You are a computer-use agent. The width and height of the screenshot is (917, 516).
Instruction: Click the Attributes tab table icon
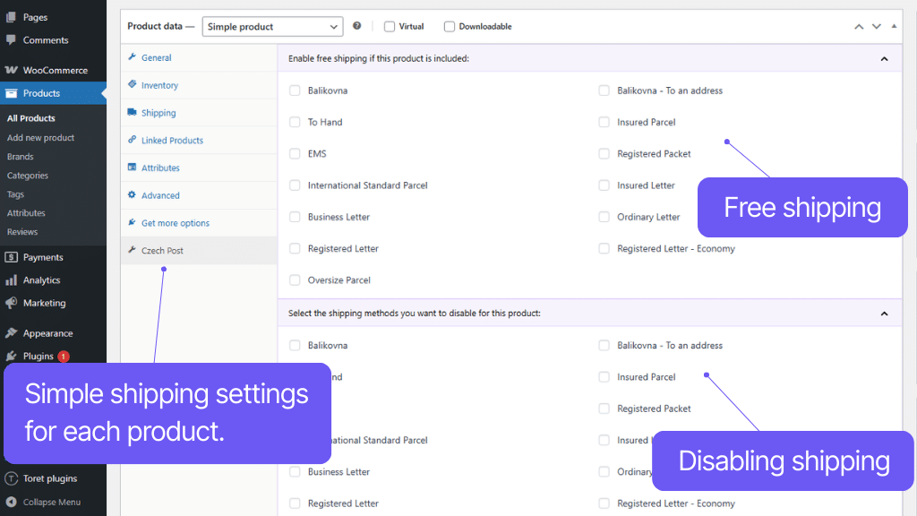[132, 167]
